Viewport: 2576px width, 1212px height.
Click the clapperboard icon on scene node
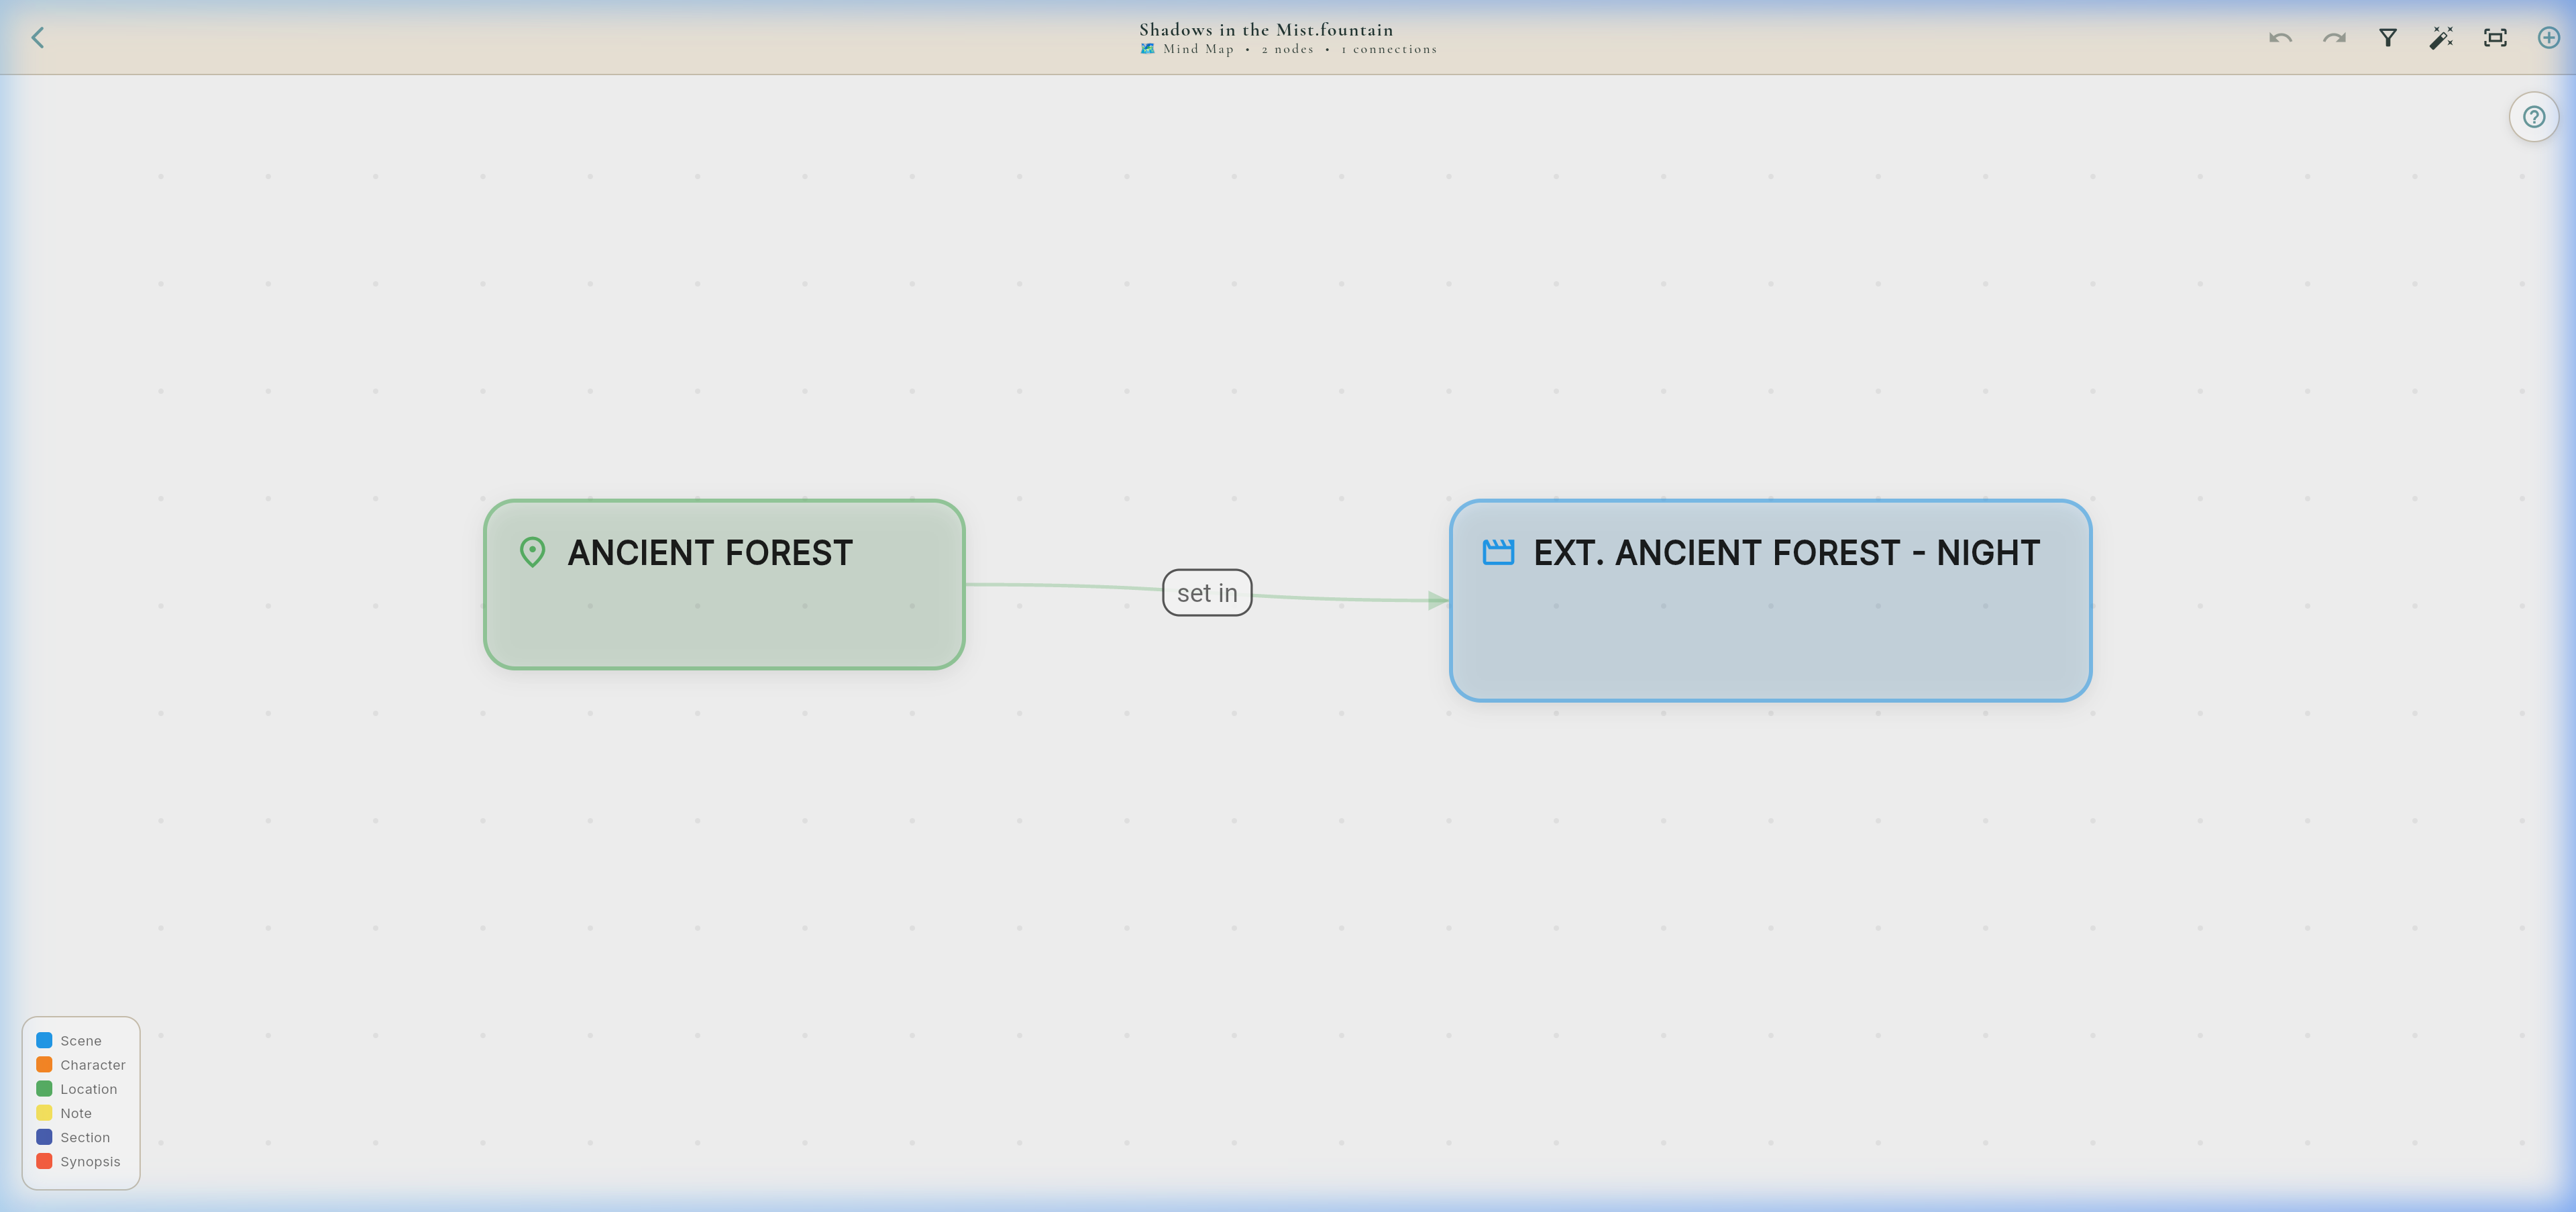[1498, 552]
